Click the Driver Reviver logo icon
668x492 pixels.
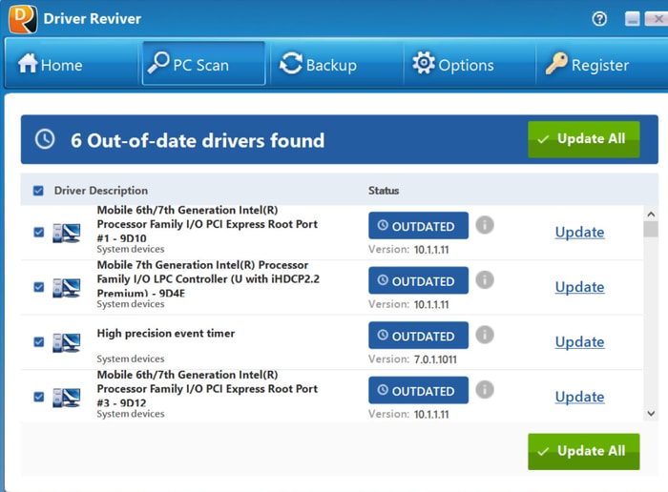point(23,18)
